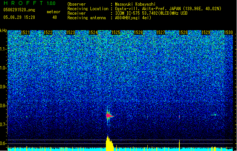Click the kHz axis unit label
Screen dimensions: 237x151
point(3,31)
